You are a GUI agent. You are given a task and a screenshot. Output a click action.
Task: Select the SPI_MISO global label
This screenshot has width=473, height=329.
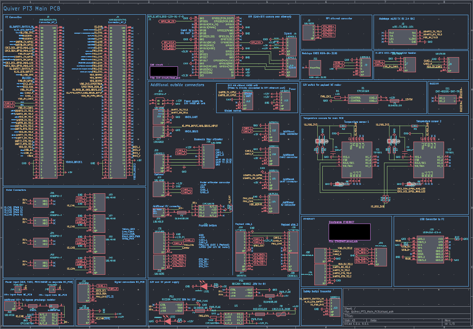click(x=169, y=46)
